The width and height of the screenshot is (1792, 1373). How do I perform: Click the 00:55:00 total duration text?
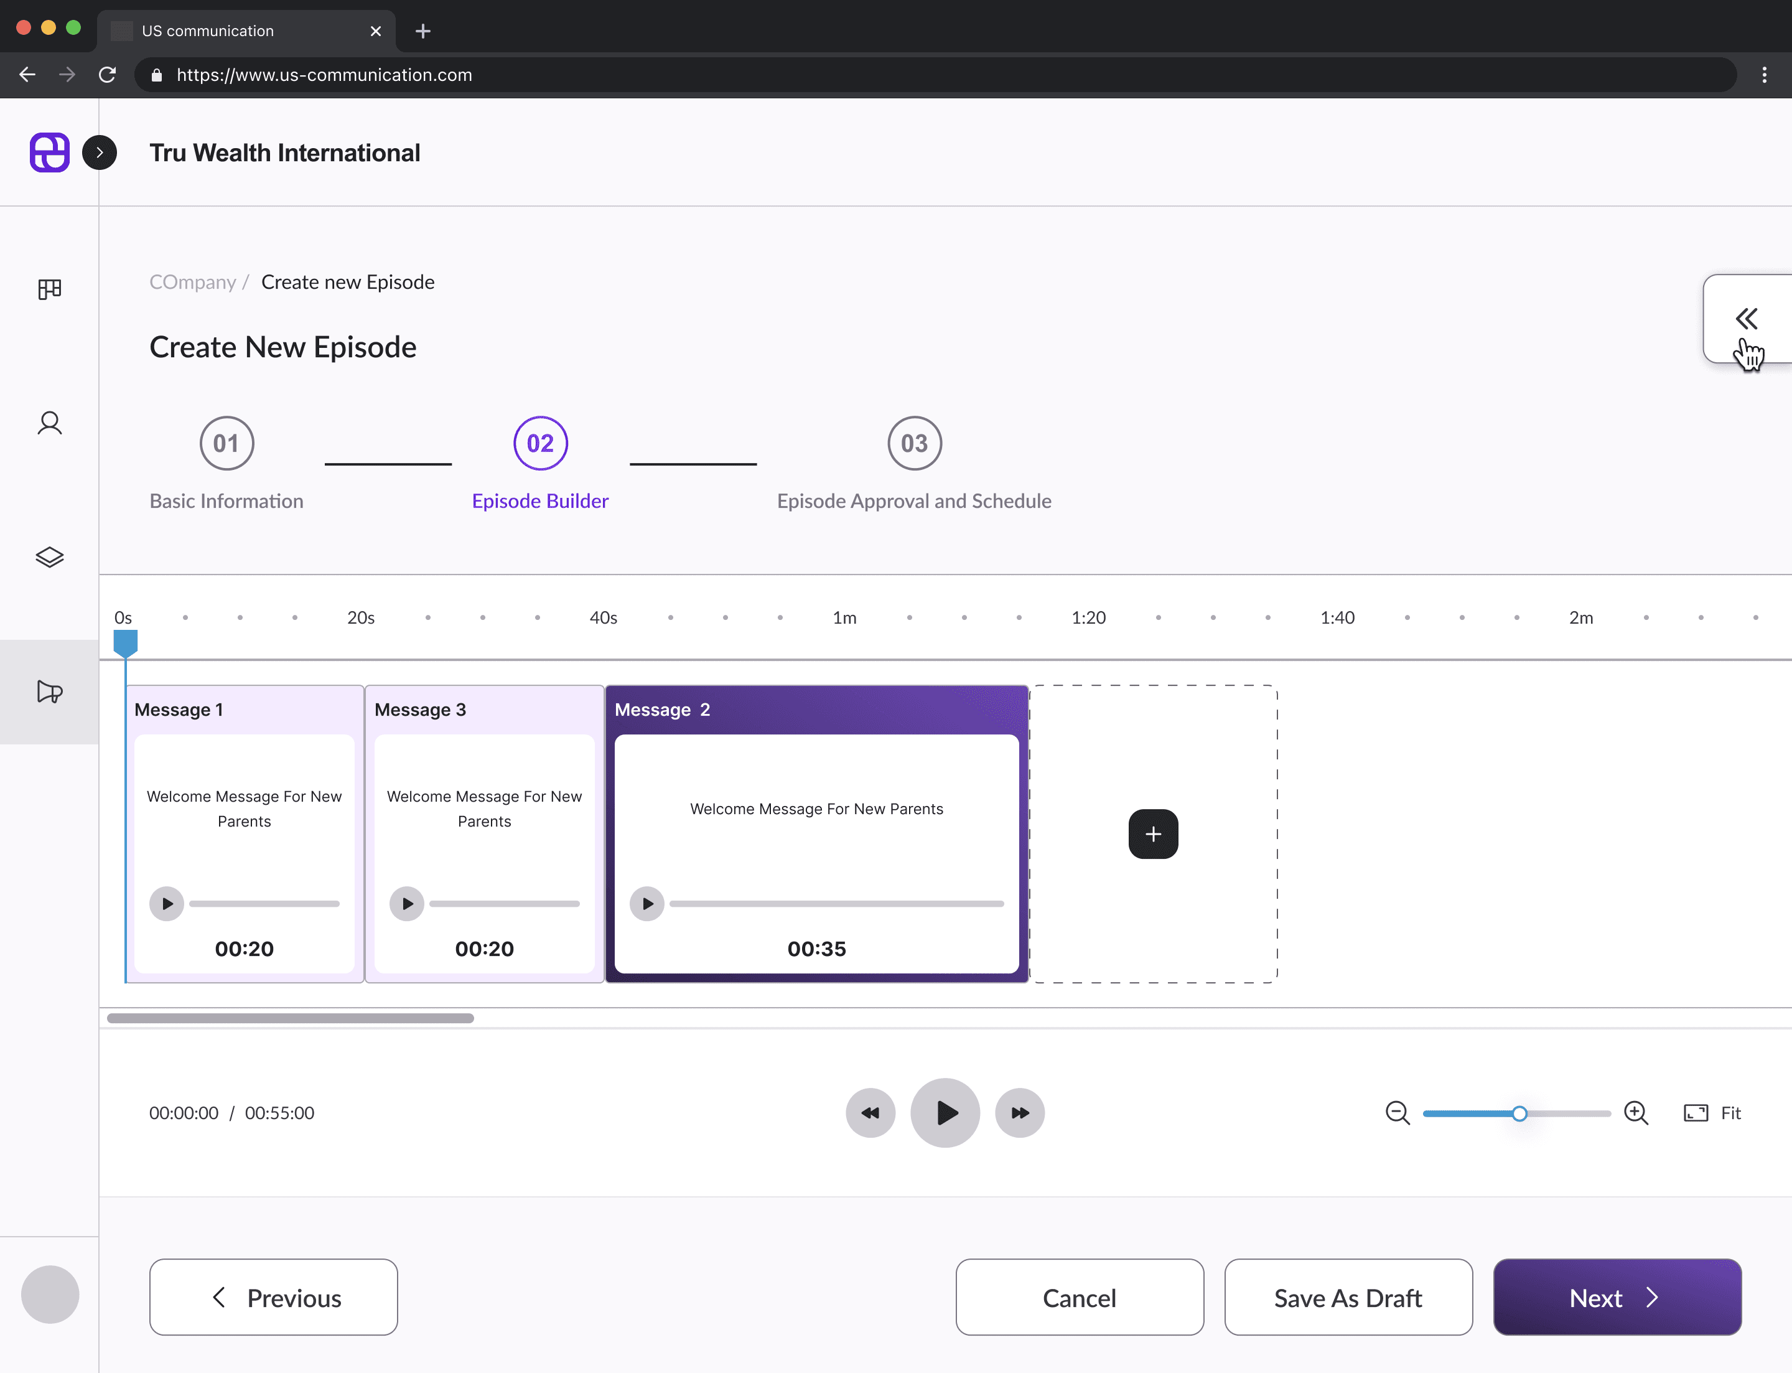tap(279, 1113)
